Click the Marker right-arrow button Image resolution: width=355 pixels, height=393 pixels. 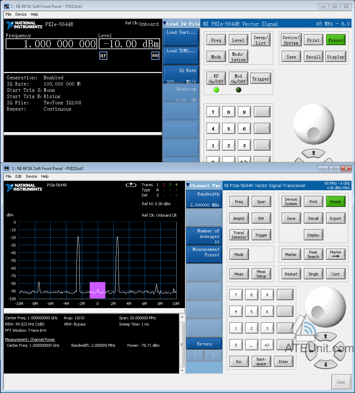coord(336,254)
